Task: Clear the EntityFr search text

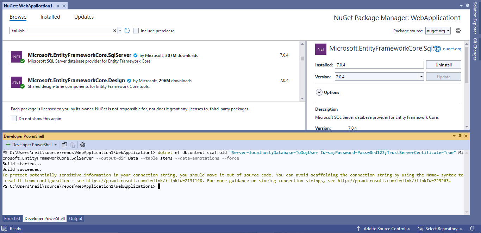Action: (115, 31)
